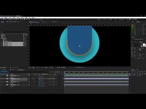
Task: Open the Help menu, last in menu bar
Action: (33, 18)
